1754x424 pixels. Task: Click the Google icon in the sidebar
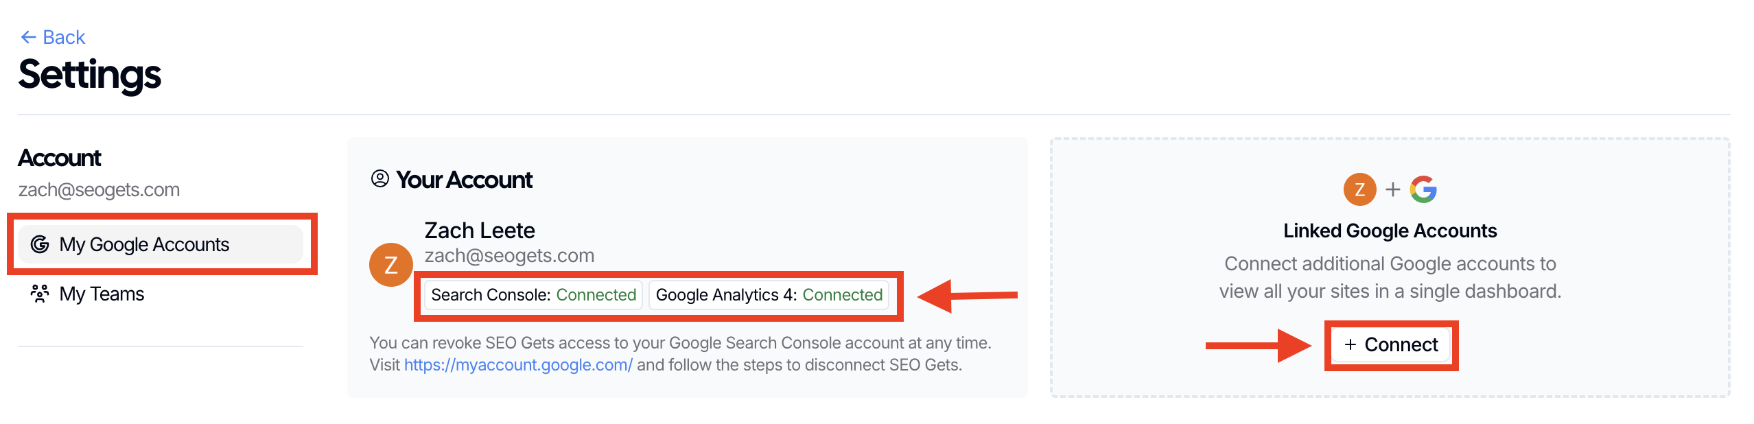40,244
